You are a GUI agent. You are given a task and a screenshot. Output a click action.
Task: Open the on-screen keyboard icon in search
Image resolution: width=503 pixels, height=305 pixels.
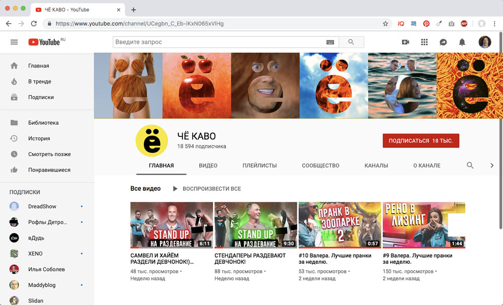click(x=330, y=42)
